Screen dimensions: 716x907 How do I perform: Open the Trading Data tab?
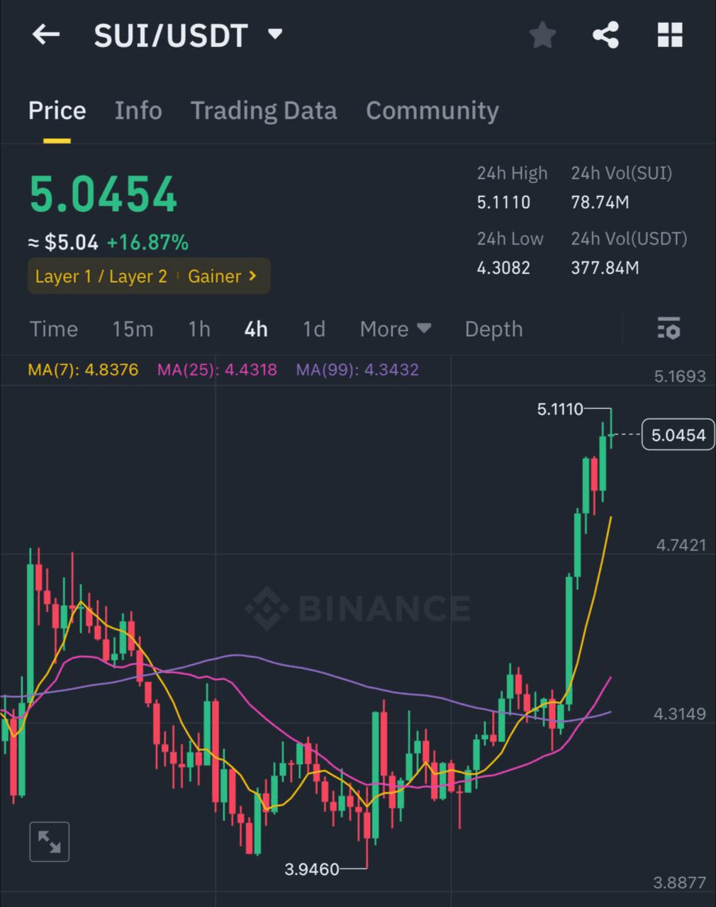click(264, 111)
